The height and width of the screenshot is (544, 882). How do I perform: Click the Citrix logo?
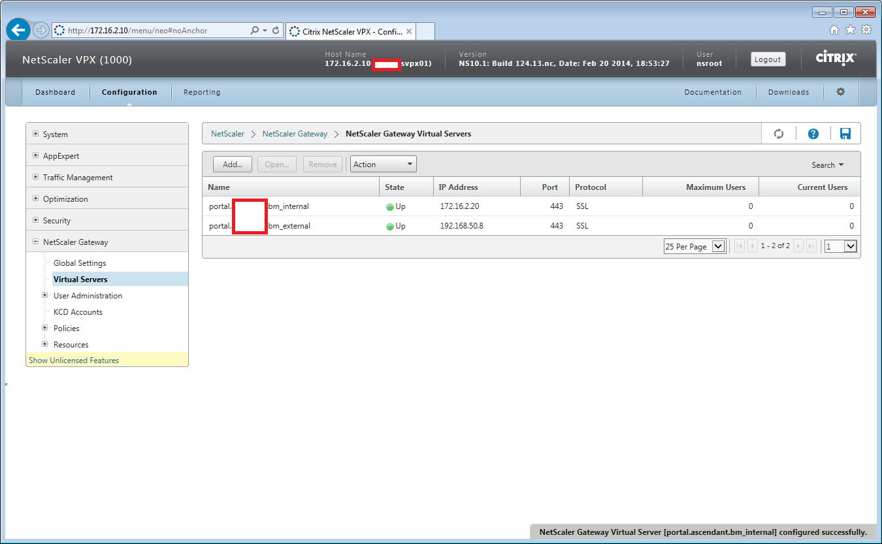[836, 59]
